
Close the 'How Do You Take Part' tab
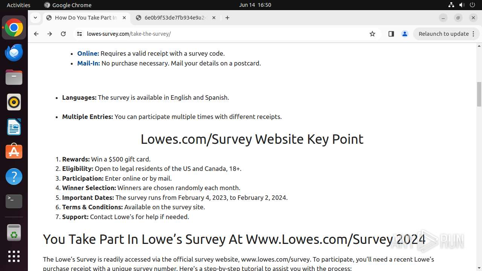pyautogui.click(x=124, y=18)
